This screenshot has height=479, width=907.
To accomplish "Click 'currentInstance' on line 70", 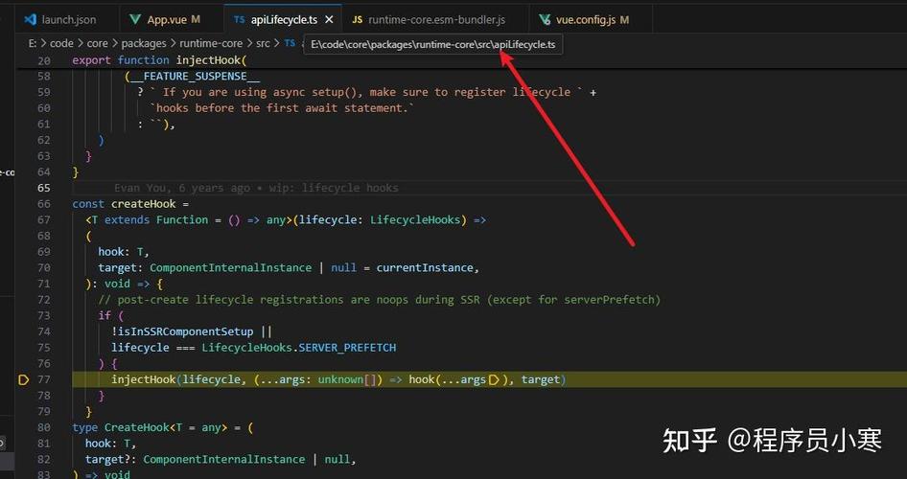I will coord(425,268).
